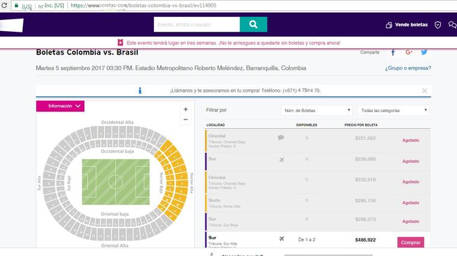Share event on Facebook
457x256 pixels.
(393, 53)
